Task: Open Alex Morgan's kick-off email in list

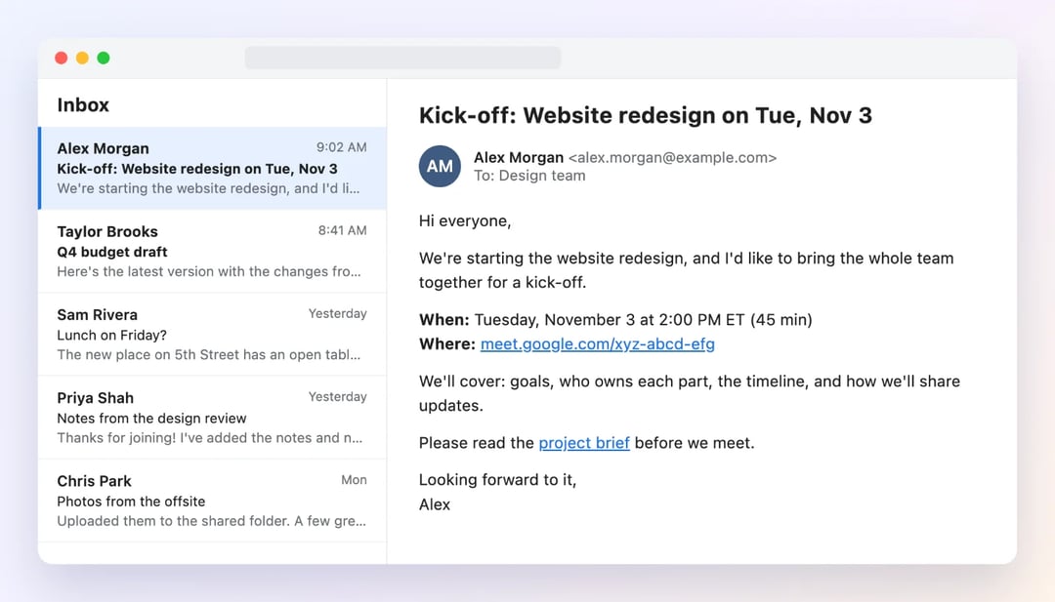Action: [213, 168]
